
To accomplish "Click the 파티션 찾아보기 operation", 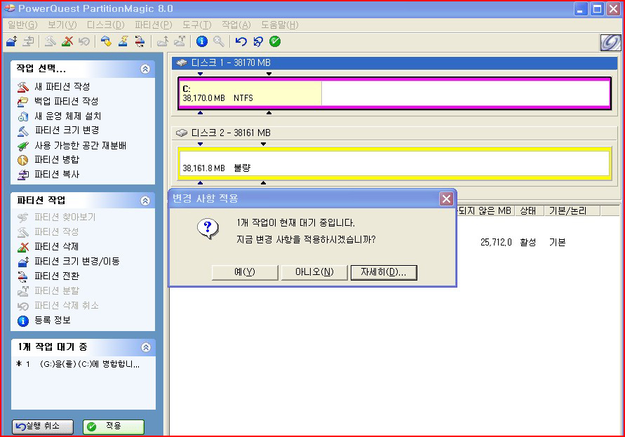I will coord(57,217).
